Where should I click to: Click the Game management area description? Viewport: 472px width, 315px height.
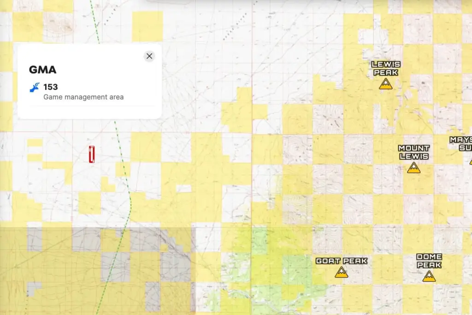83,97
